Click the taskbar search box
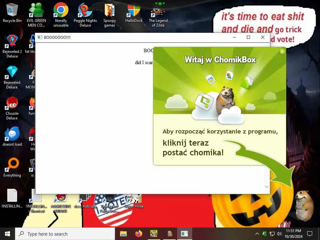This screenshot has width=320, height=240. 65,234
